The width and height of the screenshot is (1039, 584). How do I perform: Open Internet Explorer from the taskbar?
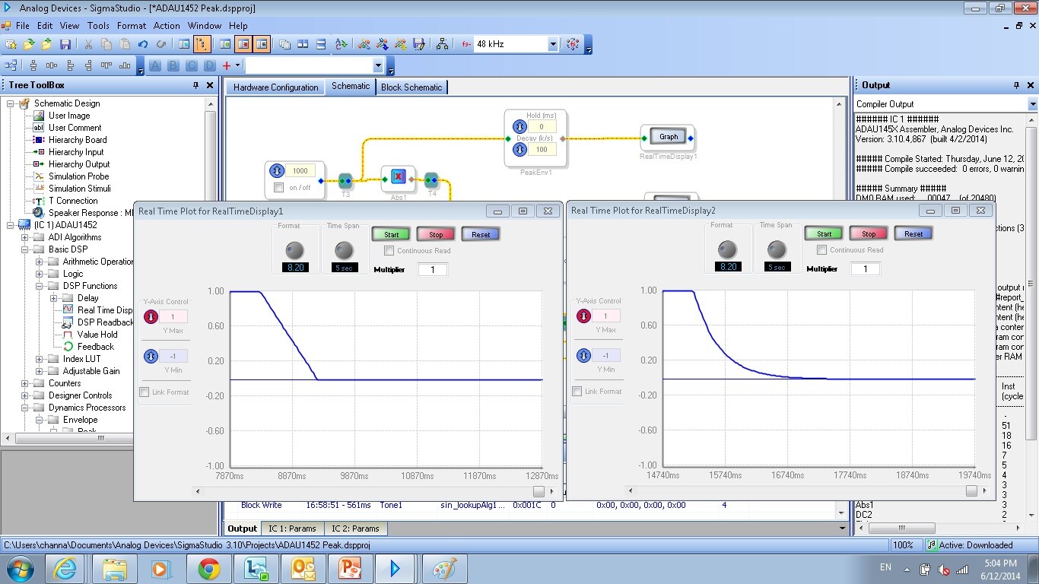(65, 568)
